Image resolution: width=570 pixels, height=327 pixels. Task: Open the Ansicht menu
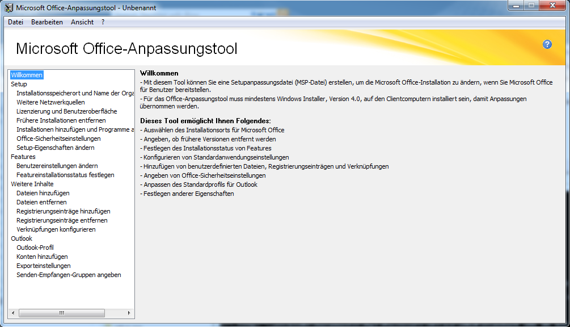[x=82, y=22]
